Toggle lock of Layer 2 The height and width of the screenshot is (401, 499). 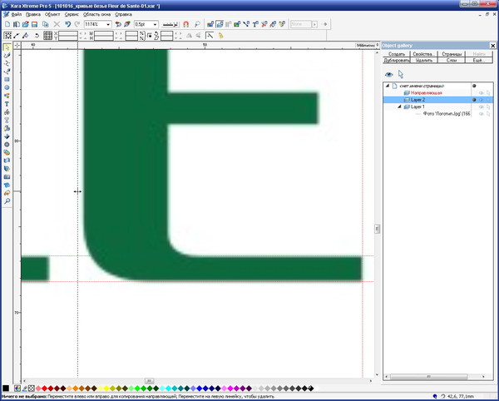point(488,100)
